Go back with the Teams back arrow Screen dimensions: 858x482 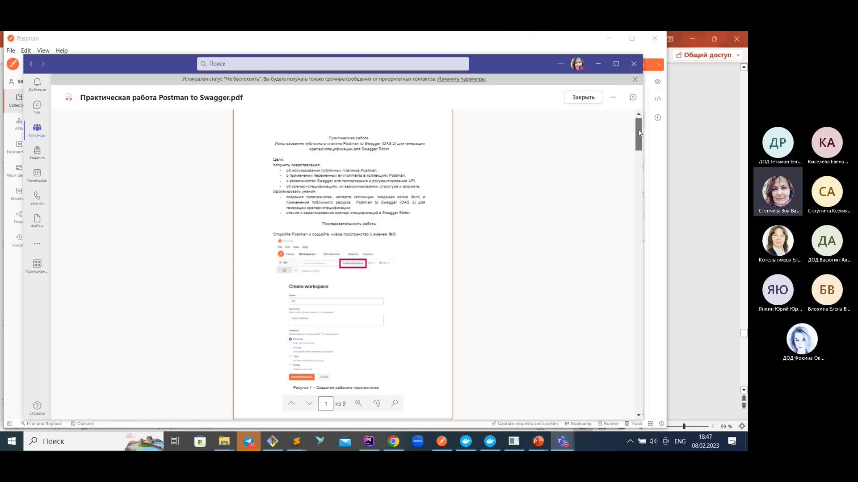tap(31, 64)
